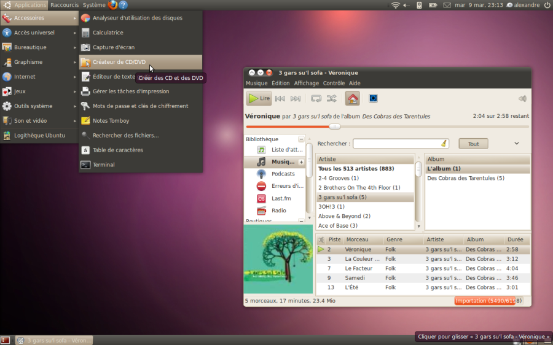Expand the Graphisme submenu
Image resolution: width=553 pixels, height=345 pixels.
(39, 62)
